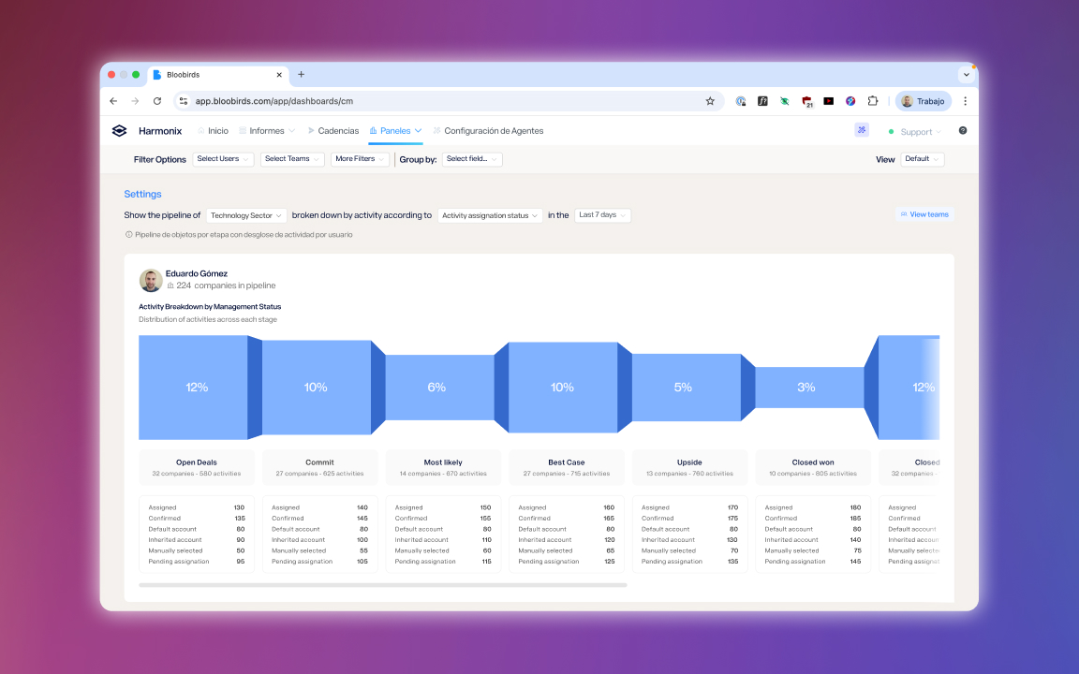
Task: Click the Best Case 10% funnel block
Action: 562,388
